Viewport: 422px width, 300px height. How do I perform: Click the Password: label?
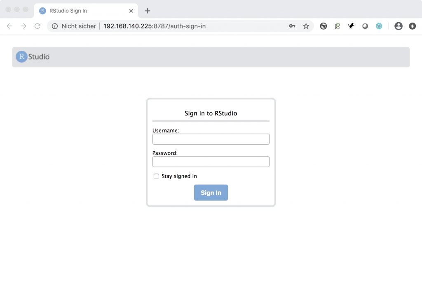pos(165,153)
